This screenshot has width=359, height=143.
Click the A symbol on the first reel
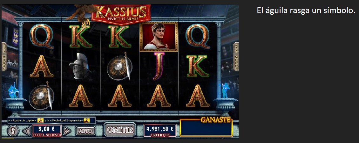pyautogui.click(x=41, y=66)
